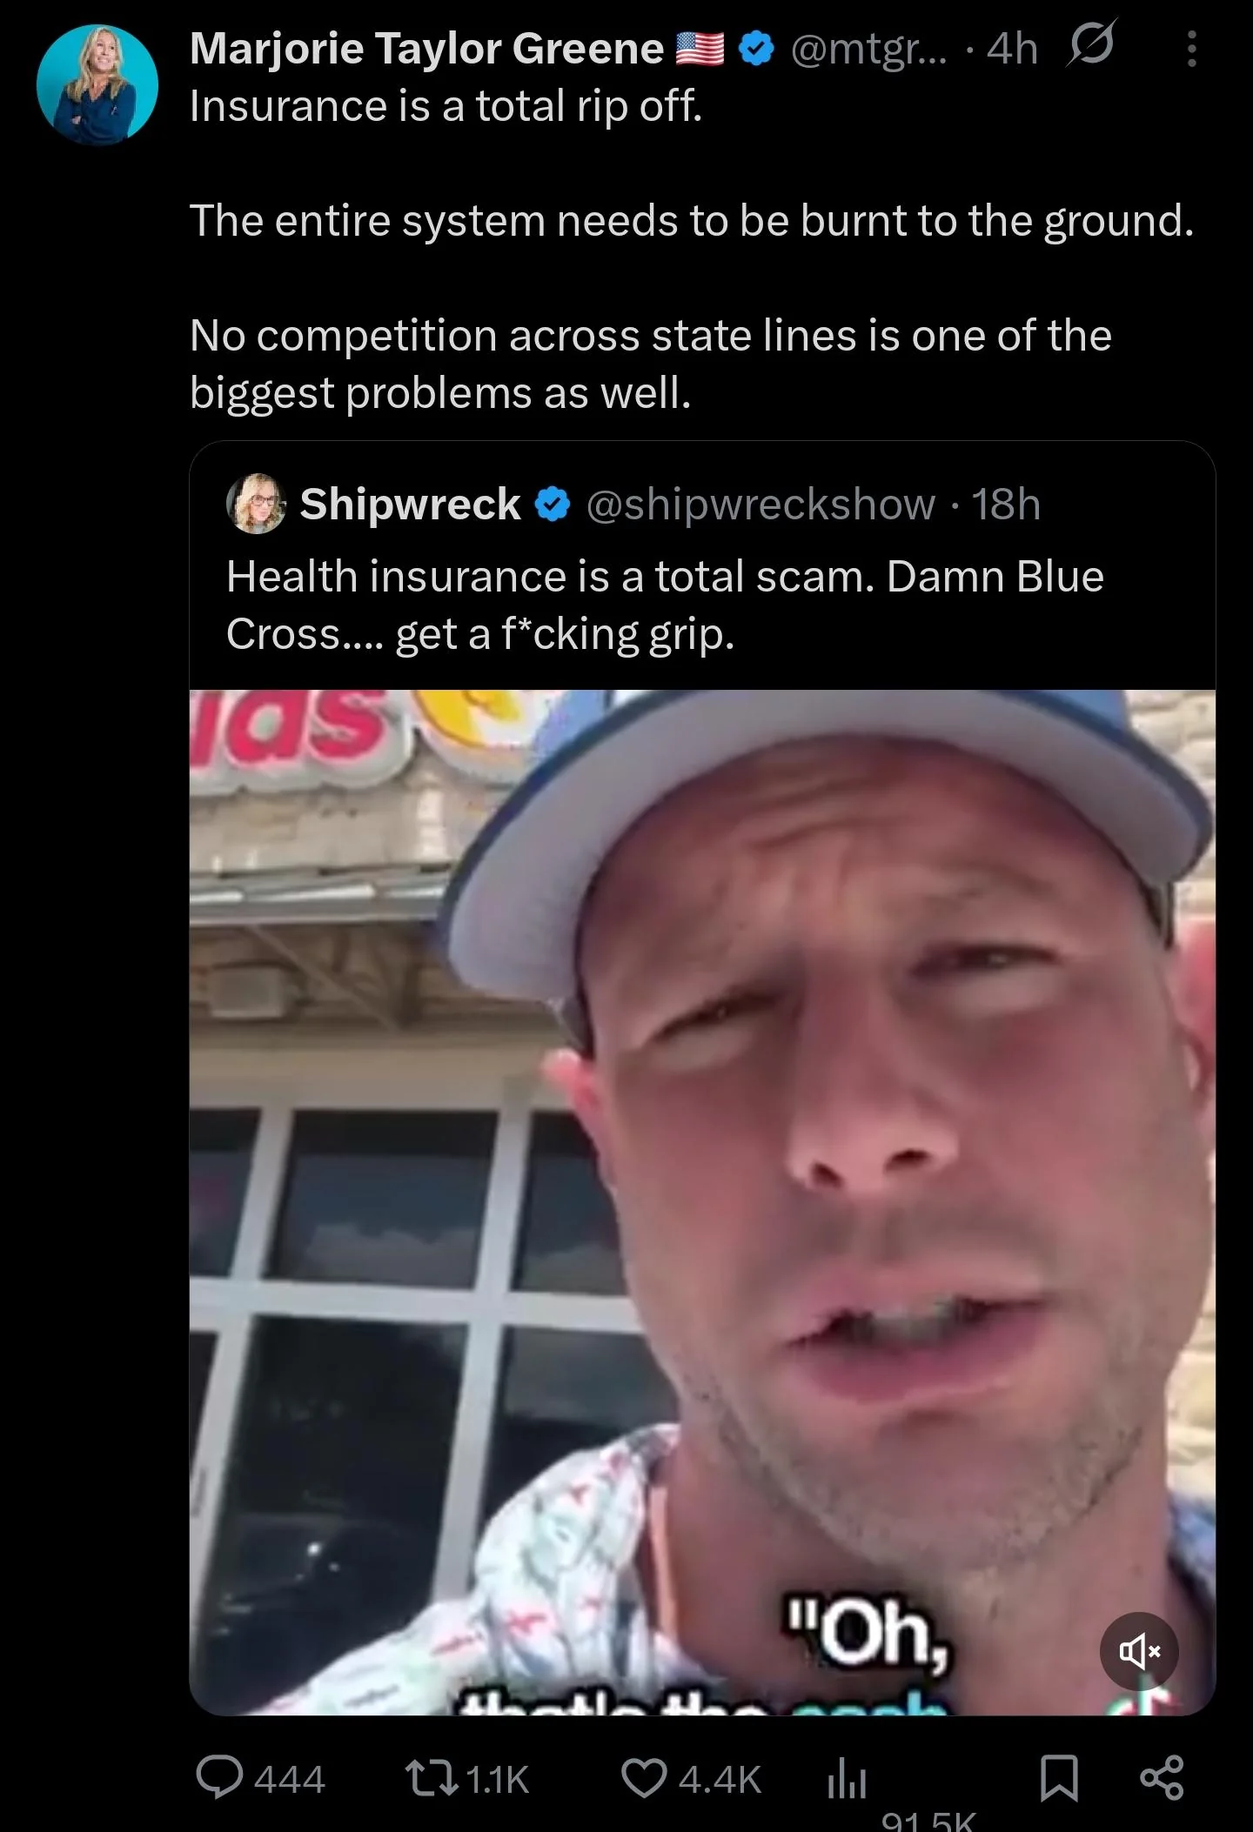Like the post with heart icon
The height and width of the screenshot is (1832, 1253).
tap(644, 1778)
